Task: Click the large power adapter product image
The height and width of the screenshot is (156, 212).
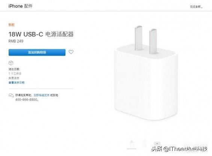Action: [x=146, y=73]
